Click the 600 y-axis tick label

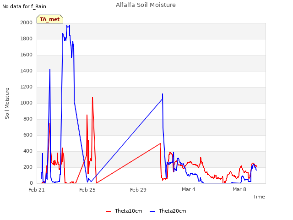pos(28,135)
